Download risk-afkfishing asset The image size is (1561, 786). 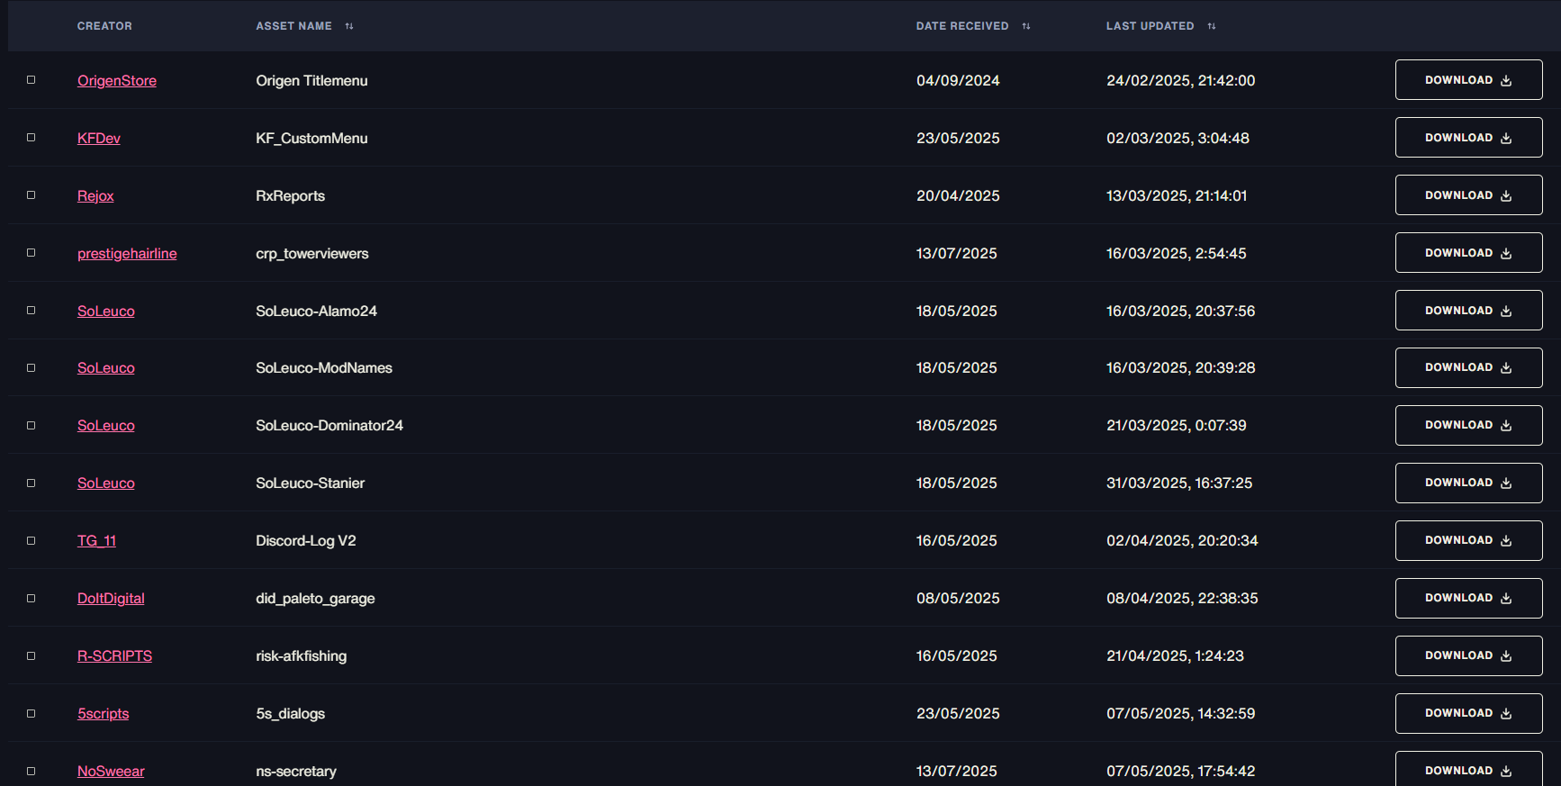[1468, 655]
